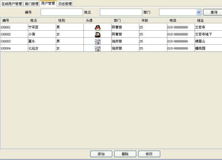222x160 pixels.
Task: Click the 地址 column header
Action: (208, 21)
